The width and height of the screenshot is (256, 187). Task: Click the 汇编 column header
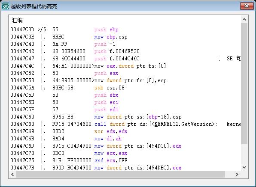coord(17,21)
